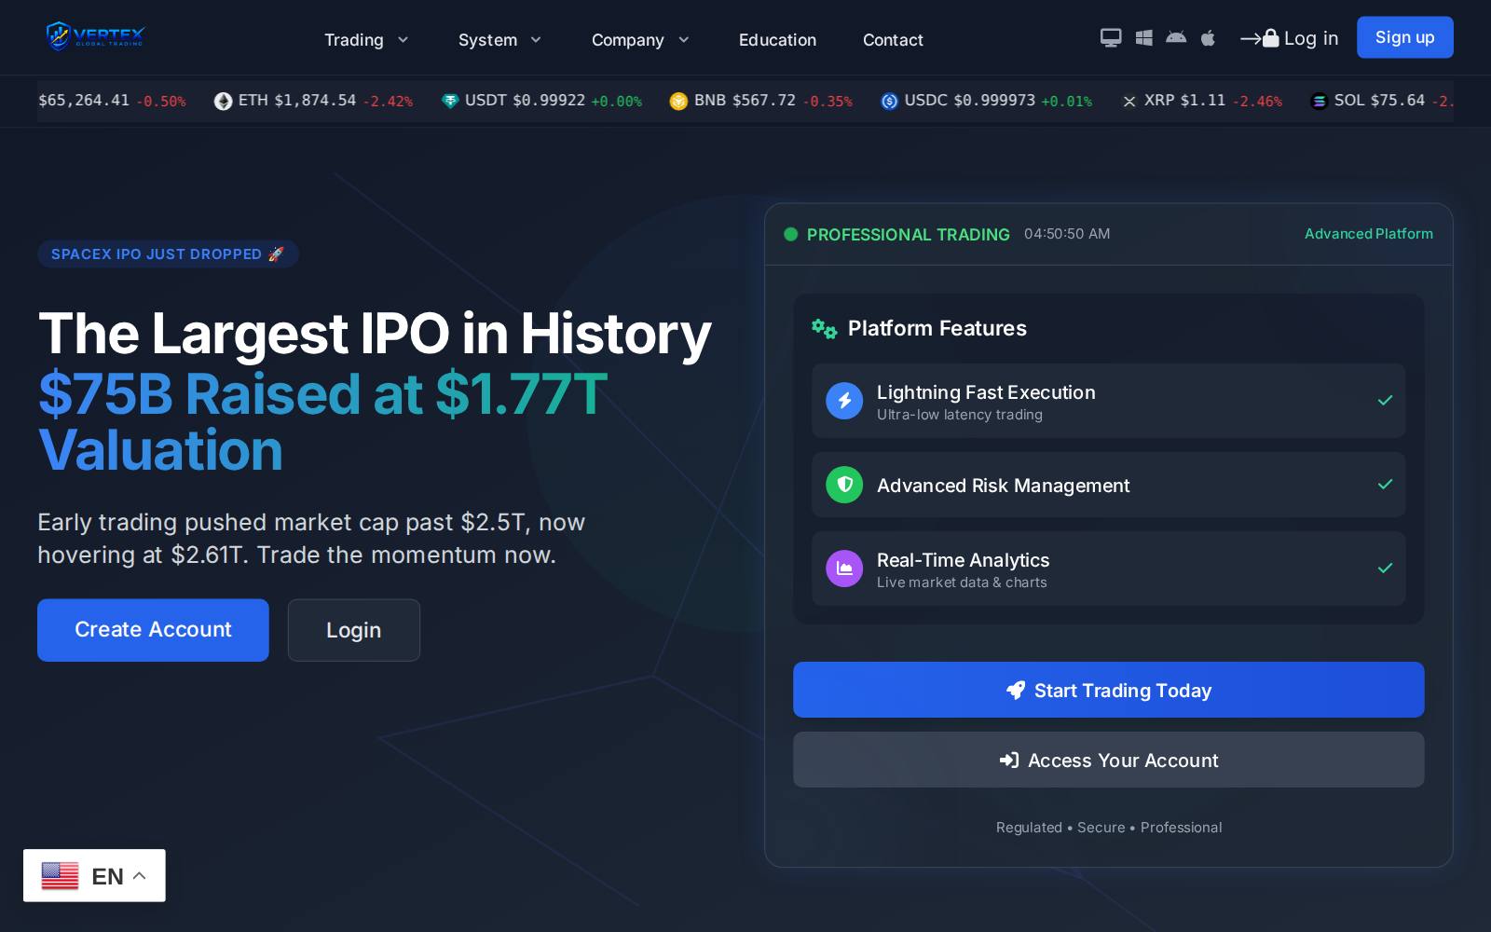Click the 'Early trading pushed market cap' paragraph
The height and width of the screenshot is (932, 1491).
click(311, 538)
